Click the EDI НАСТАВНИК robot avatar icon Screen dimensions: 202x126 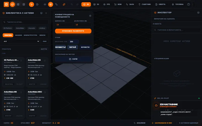click(x=156, y=105)
